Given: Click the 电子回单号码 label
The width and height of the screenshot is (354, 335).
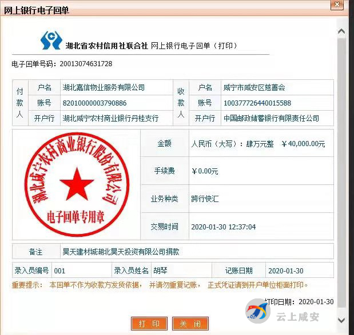Looking at the screenshot, I should coord(34,64).
